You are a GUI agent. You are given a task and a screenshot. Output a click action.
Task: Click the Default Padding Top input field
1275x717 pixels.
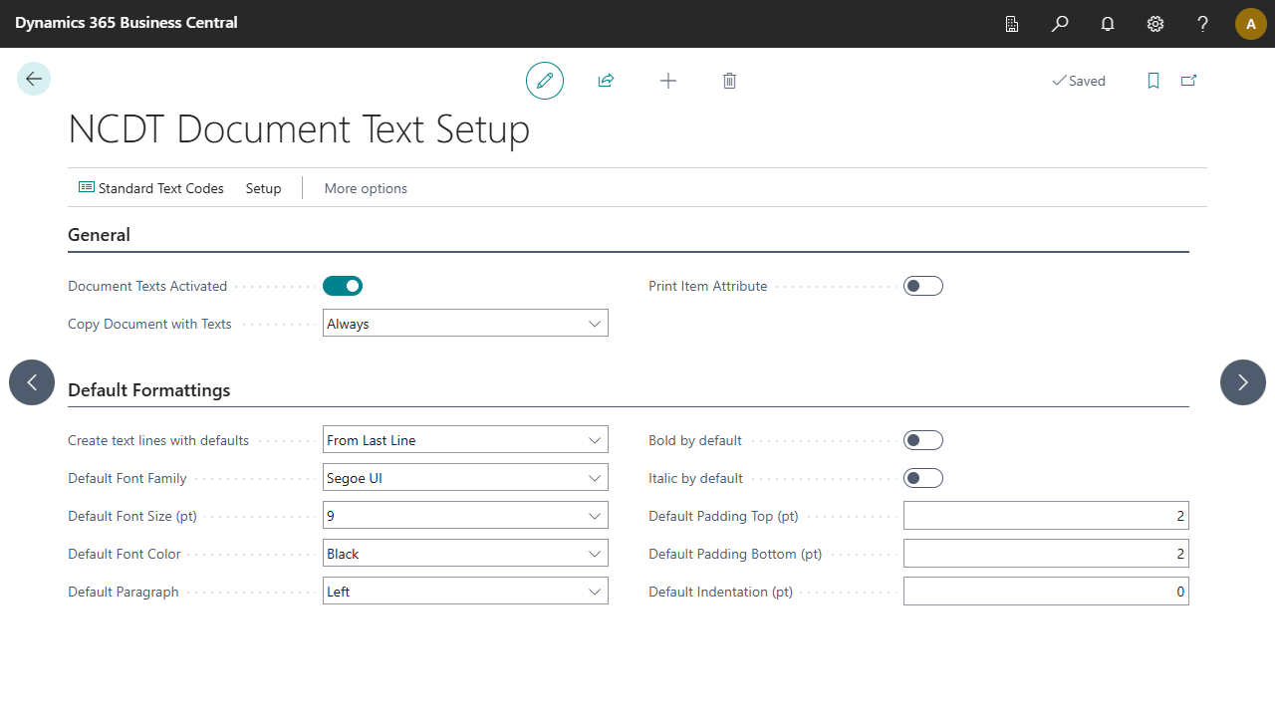1045,516
